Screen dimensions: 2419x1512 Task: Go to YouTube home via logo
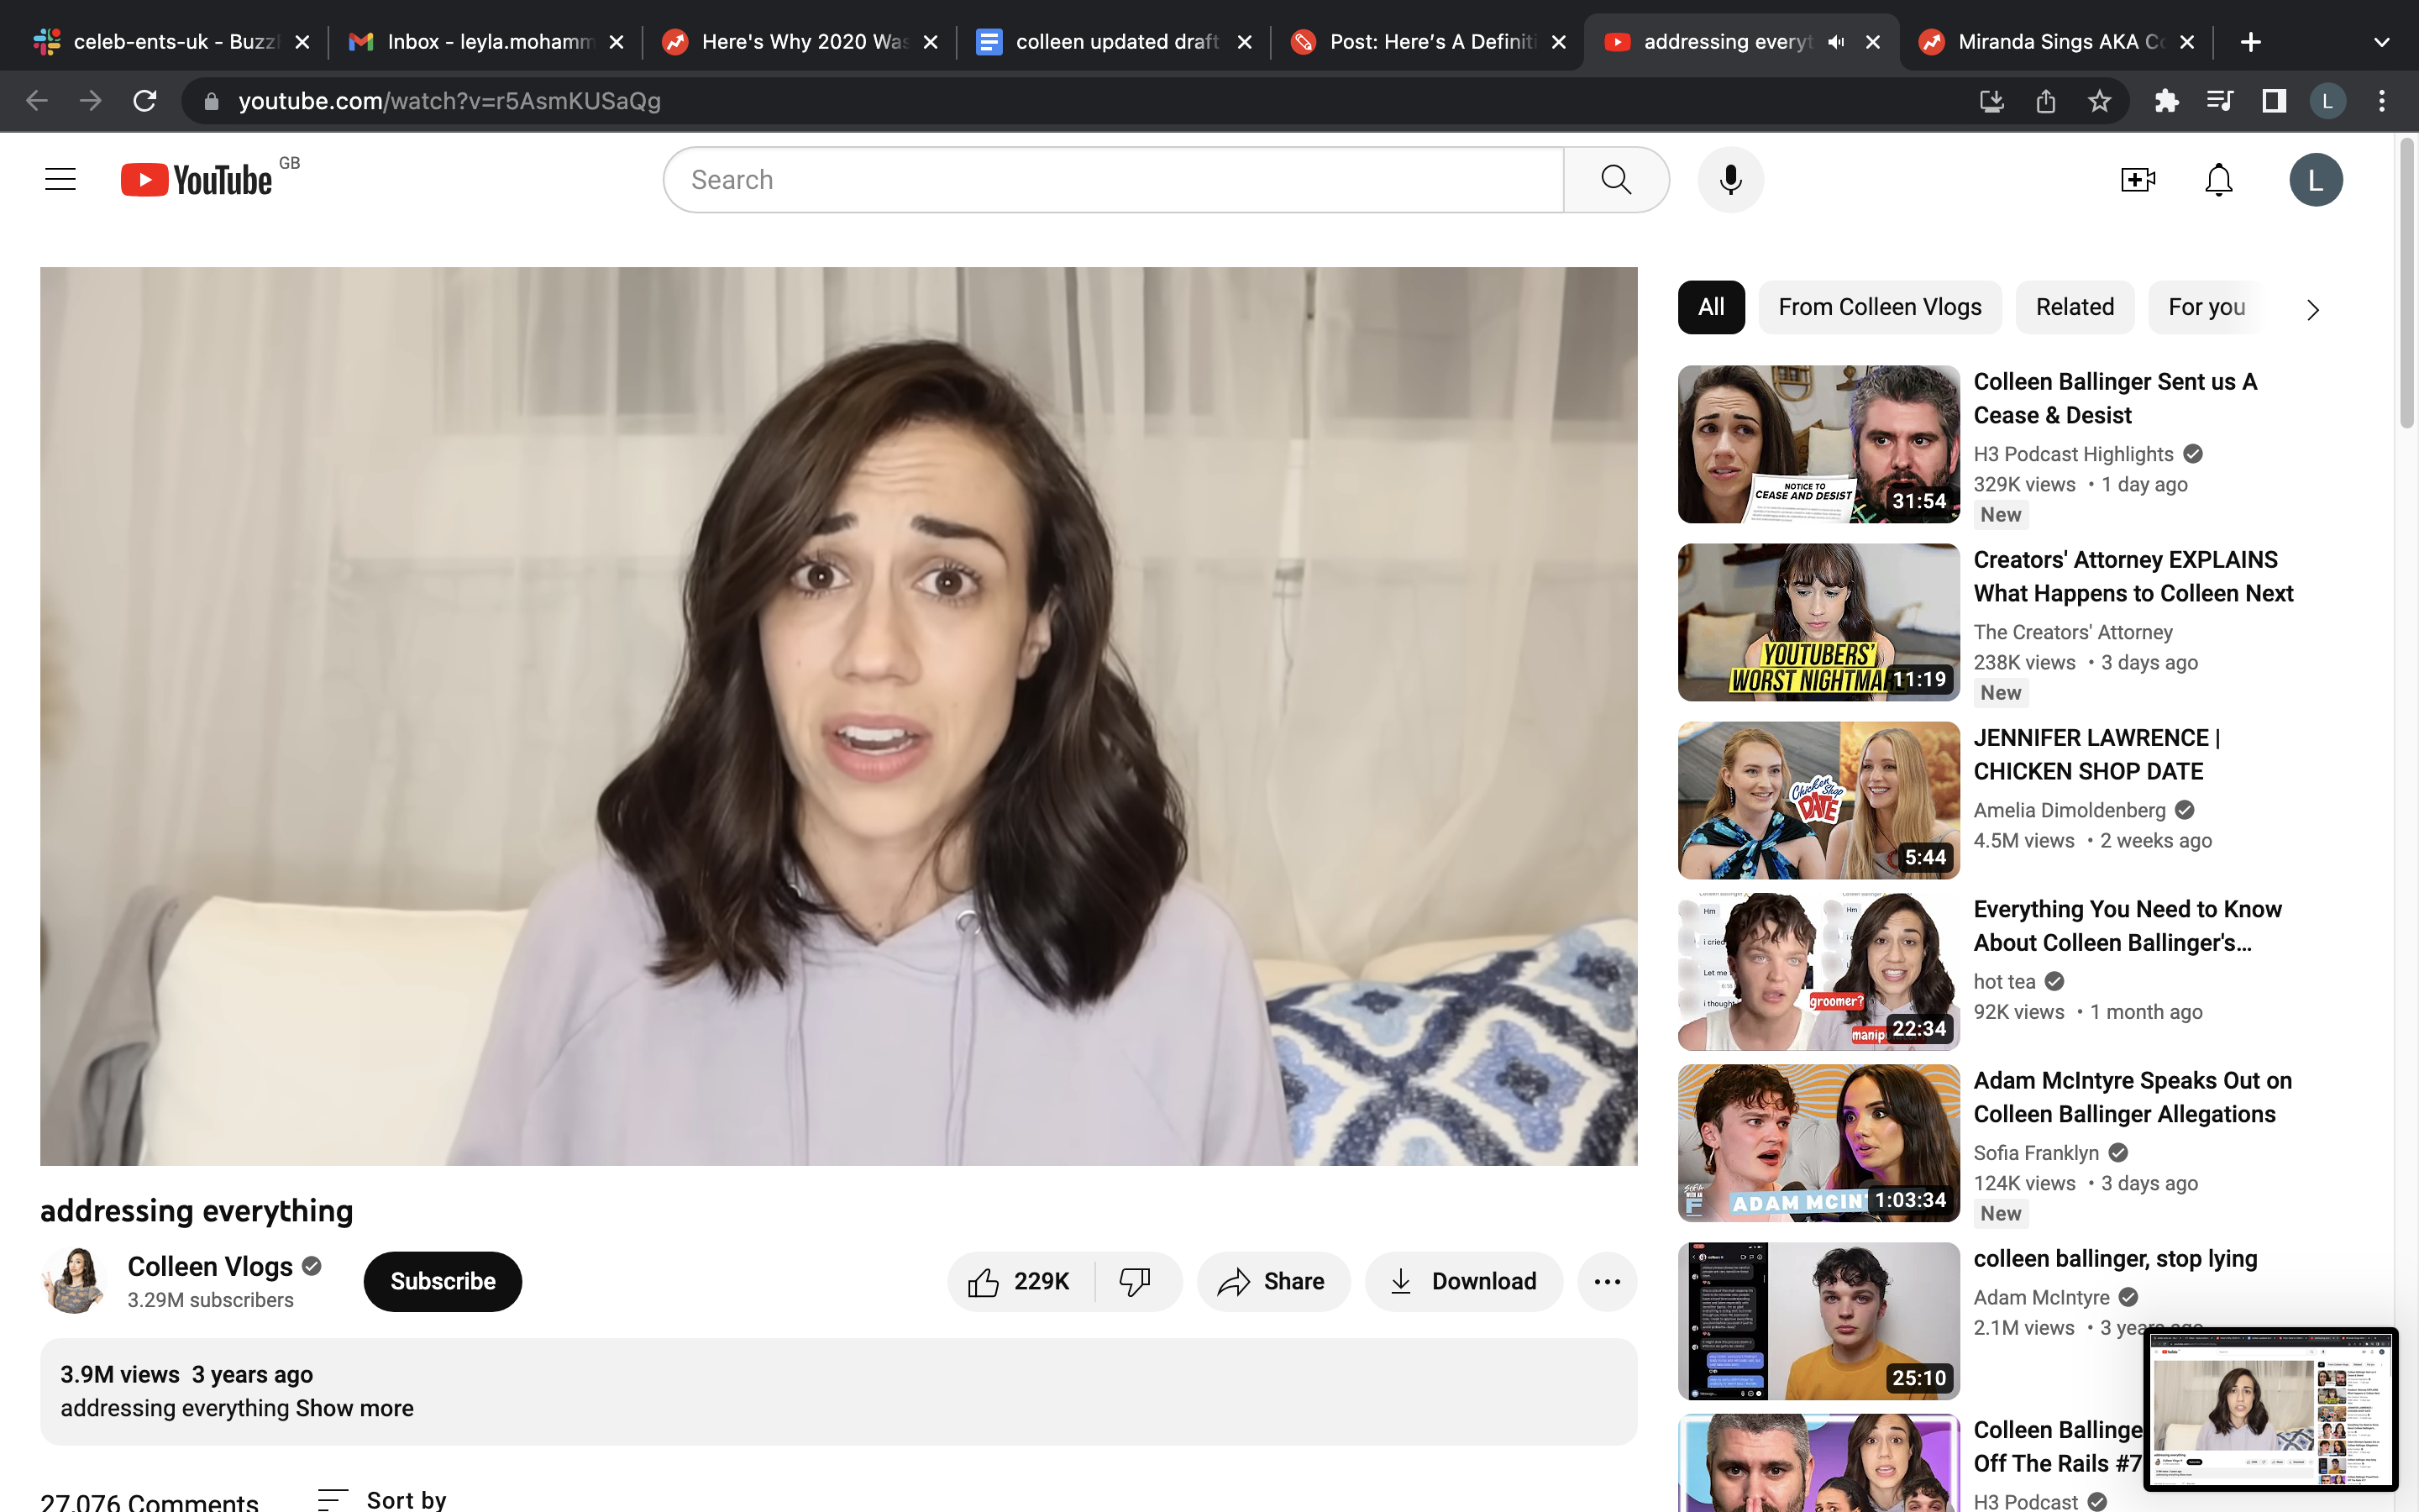(x=197, y=180)
